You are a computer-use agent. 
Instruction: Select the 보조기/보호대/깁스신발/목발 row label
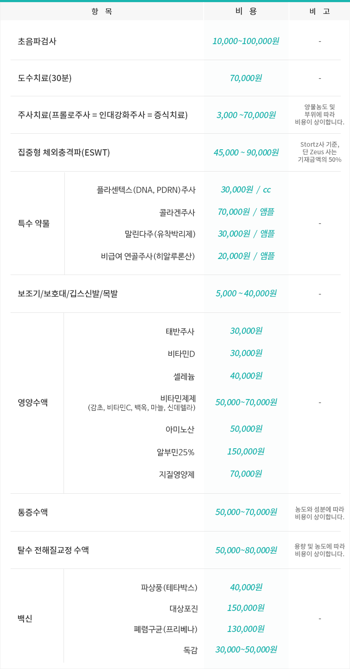pos(68,294)
